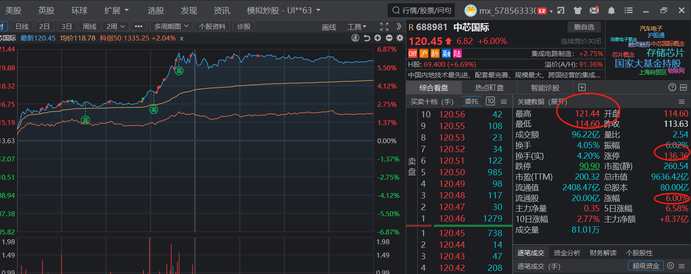691x274 pixels.
Task: Open the notification bell icon
Action: click(612, 10)
